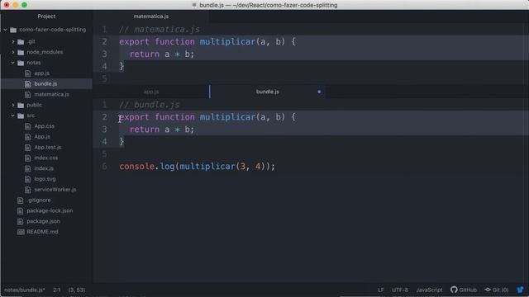Screen dimensions: 529x297
Task: Change the JavaScript grammar selector
Action: (x=429, y=290)
